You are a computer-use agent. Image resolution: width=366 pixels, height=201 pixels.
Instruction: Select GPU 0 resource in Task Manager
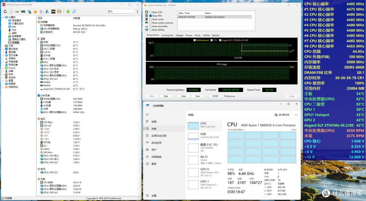click(204, 172)
